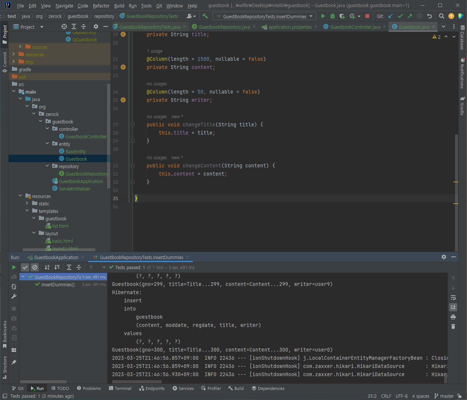Screen dimensions: 467x400
Task: Click the wrench icon in Run panel sidebar
Action: (14, 296)
